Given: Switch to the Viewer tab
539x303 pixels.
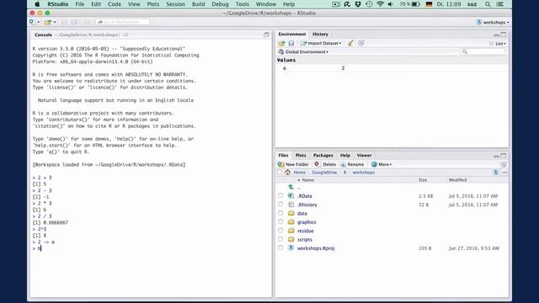Looking at the screenshot, I should 364,156.
